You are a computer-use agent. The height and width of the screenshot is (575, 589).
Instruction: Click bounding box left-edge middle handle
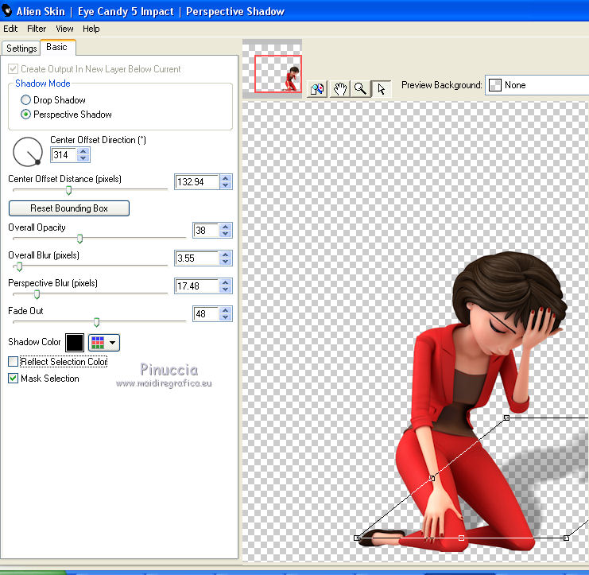click(x=432, y=478)
